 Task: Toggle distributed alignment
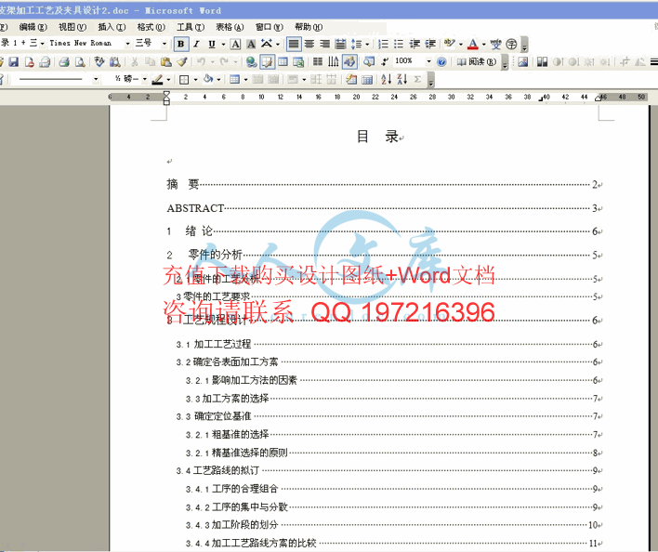point(341,44)
